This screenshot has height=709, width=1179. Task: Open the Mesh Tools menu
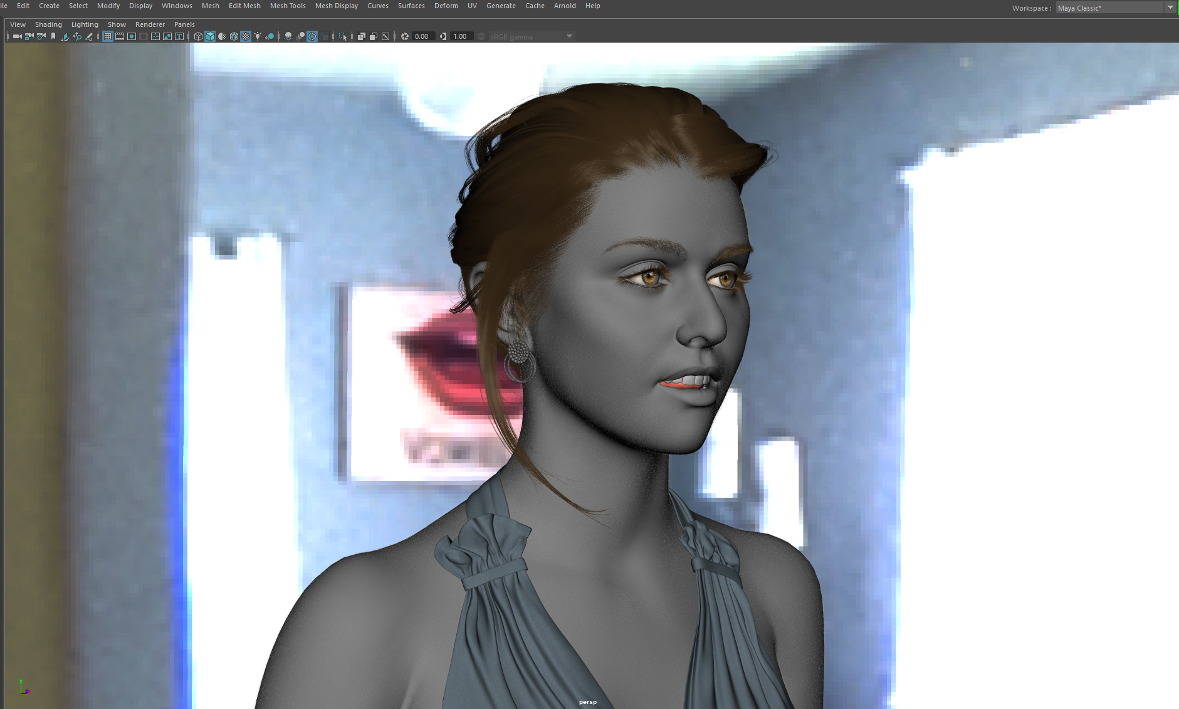(288, 6)
